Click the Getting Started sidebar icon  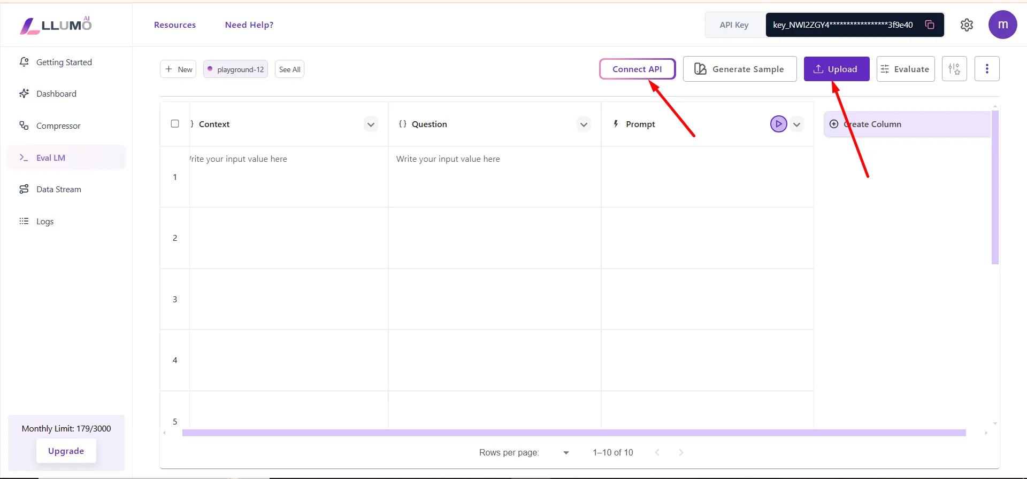(24, 62)
